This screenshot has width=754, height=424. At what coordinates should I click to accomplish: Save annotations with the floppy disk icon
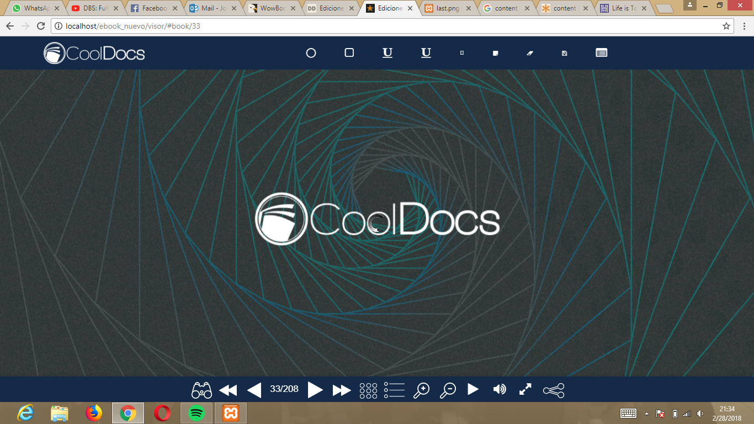coord(564,53)
